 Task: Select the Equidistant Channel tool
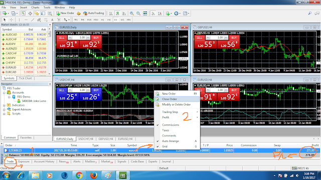click(x=39, y=20)
